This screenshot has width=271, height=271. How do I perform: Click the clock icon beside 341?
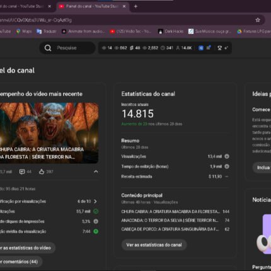163,48
